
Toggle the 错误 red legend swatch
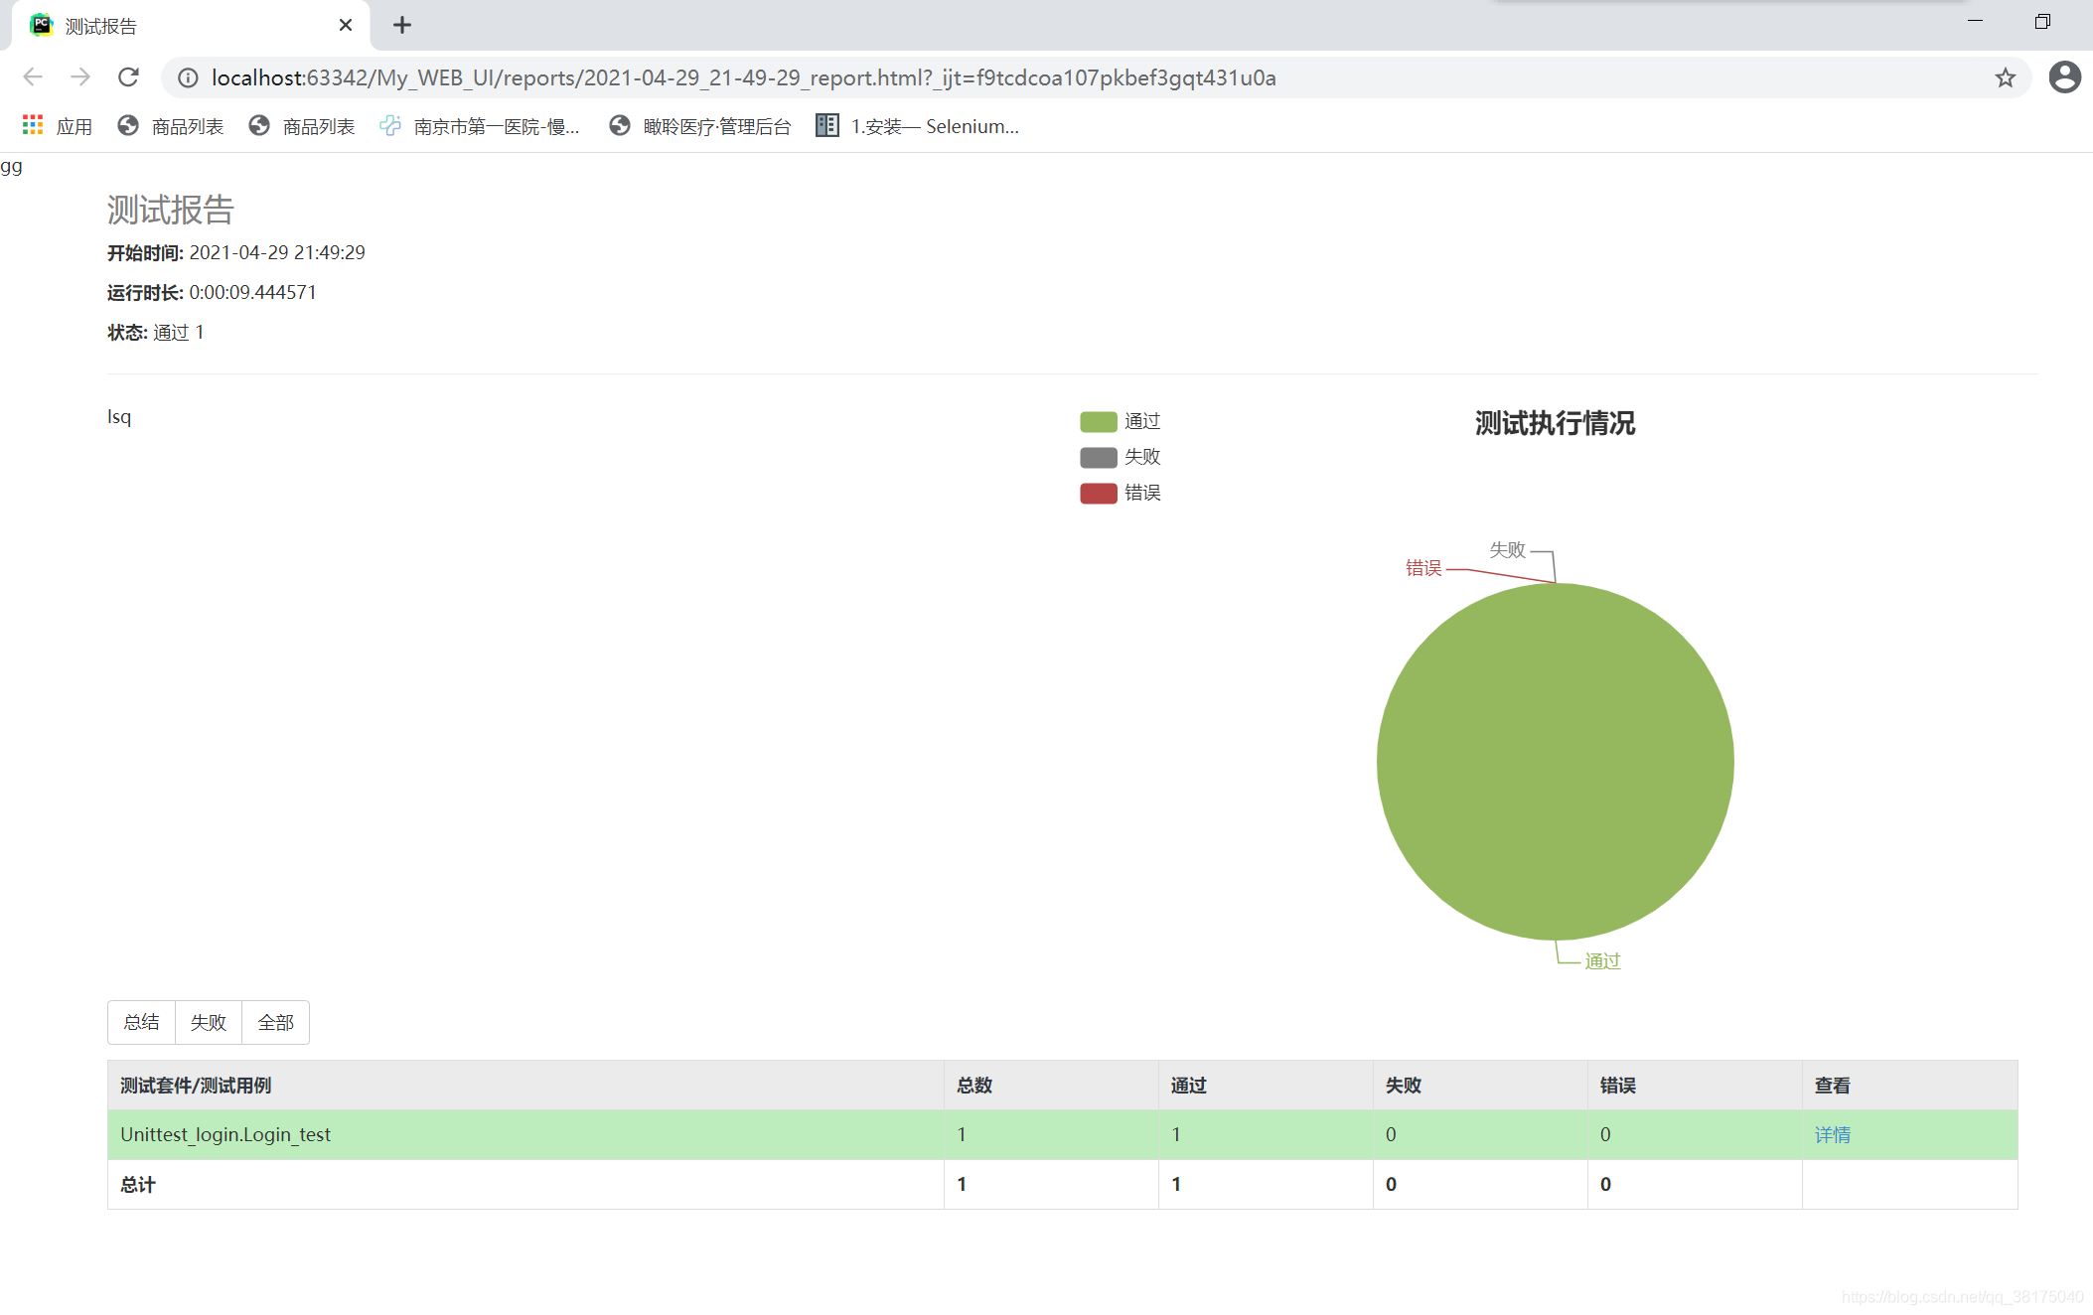(1098, 494)
